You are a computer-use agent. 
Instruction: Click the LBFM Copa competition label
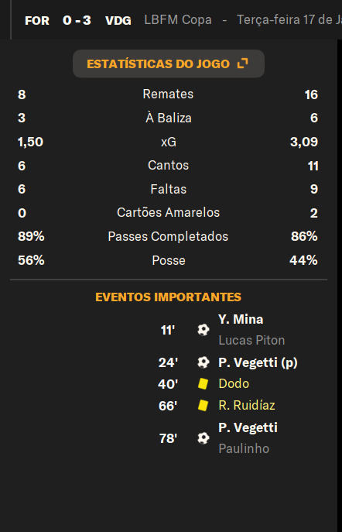click(178, 19)
